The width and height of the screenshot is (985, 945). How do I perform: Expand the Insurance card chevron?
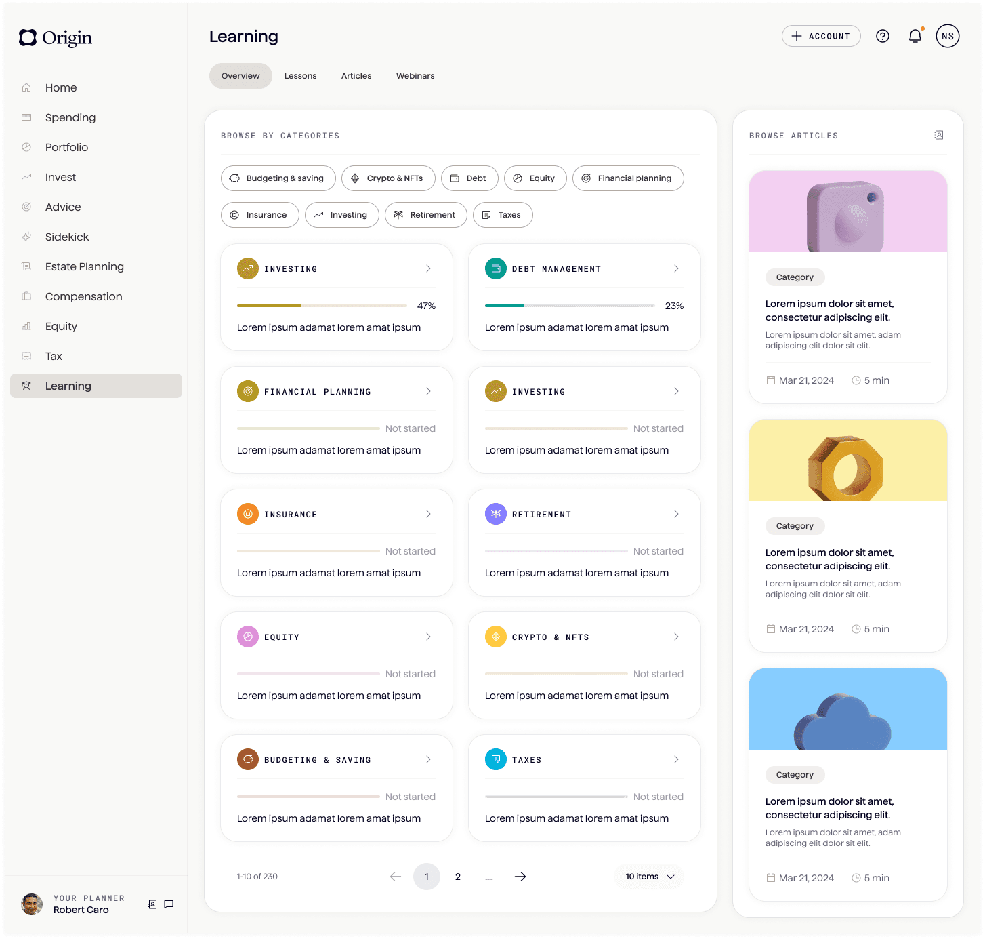click(x=428, y=514)
